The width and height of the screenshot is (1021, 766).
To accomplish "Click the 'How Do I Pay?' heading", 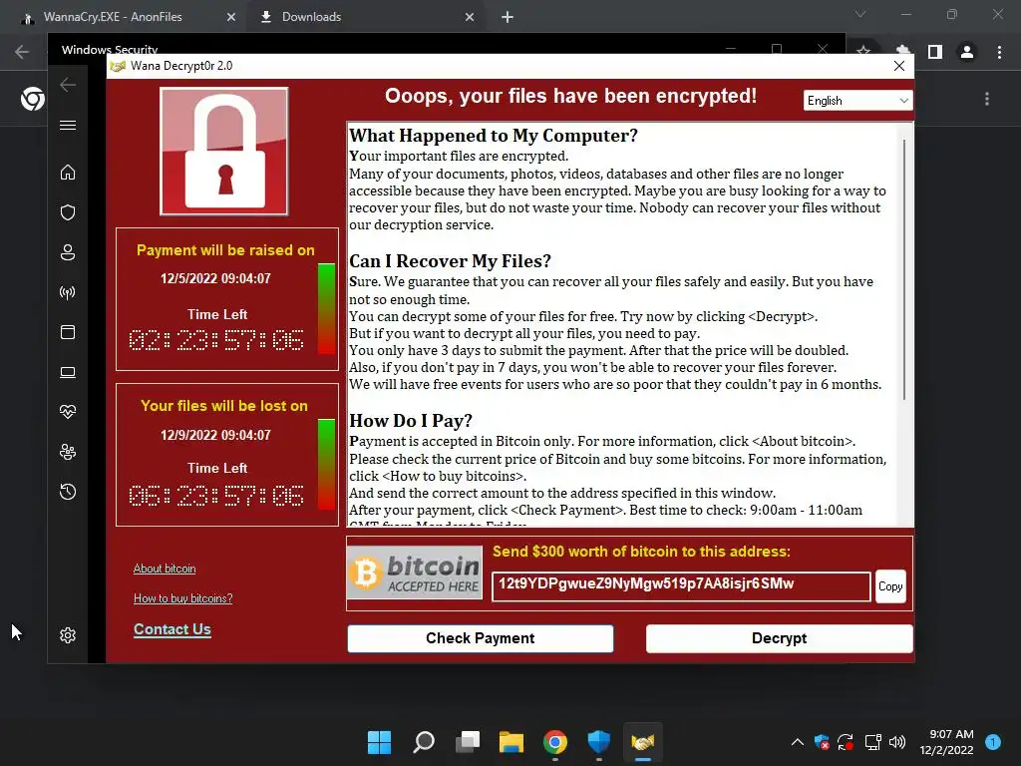I will click(411, 421).
